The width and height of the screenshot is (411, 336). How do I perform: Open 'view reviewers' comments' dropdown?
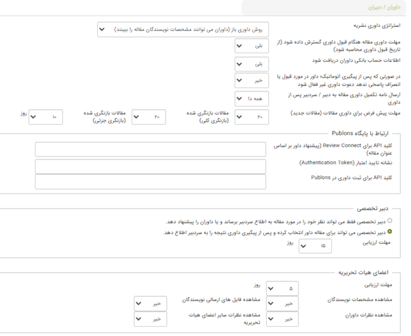tap(283, 319)
